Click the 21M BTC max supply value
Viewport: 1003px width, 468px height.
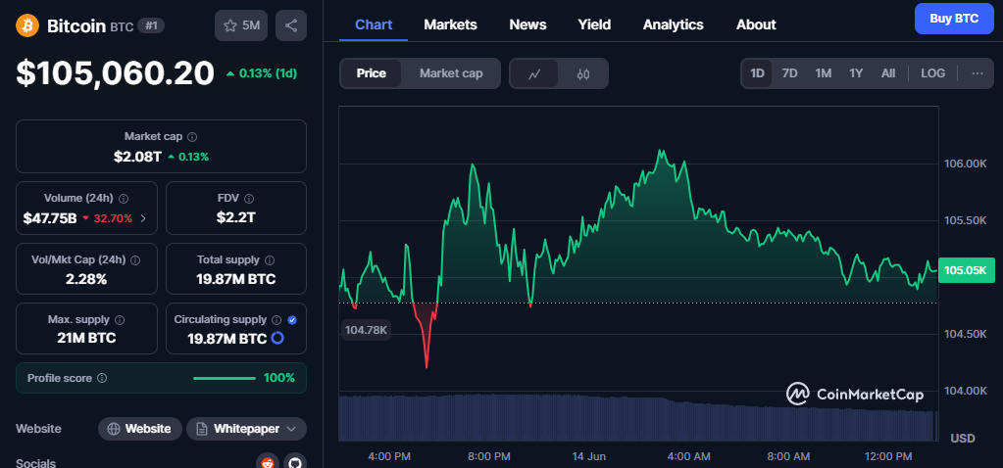point(86,339)
